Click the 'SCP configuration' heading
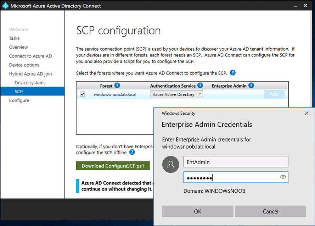 (x=118, y=31)
